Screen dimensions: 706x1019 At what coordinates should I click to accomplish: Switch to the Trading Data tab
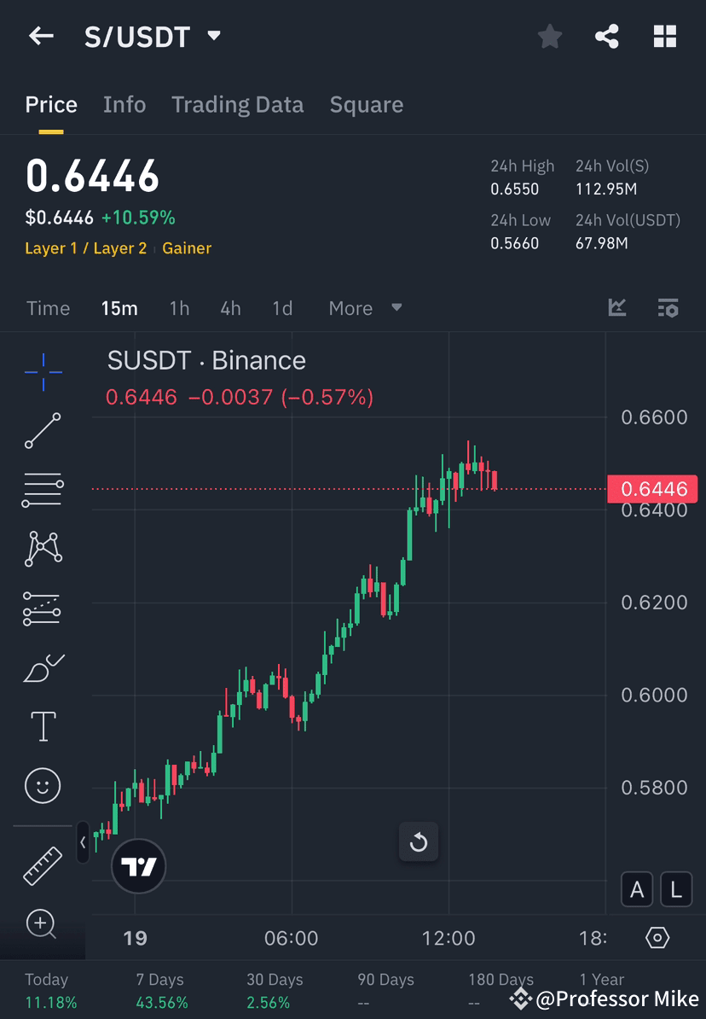tap(238, 104)
